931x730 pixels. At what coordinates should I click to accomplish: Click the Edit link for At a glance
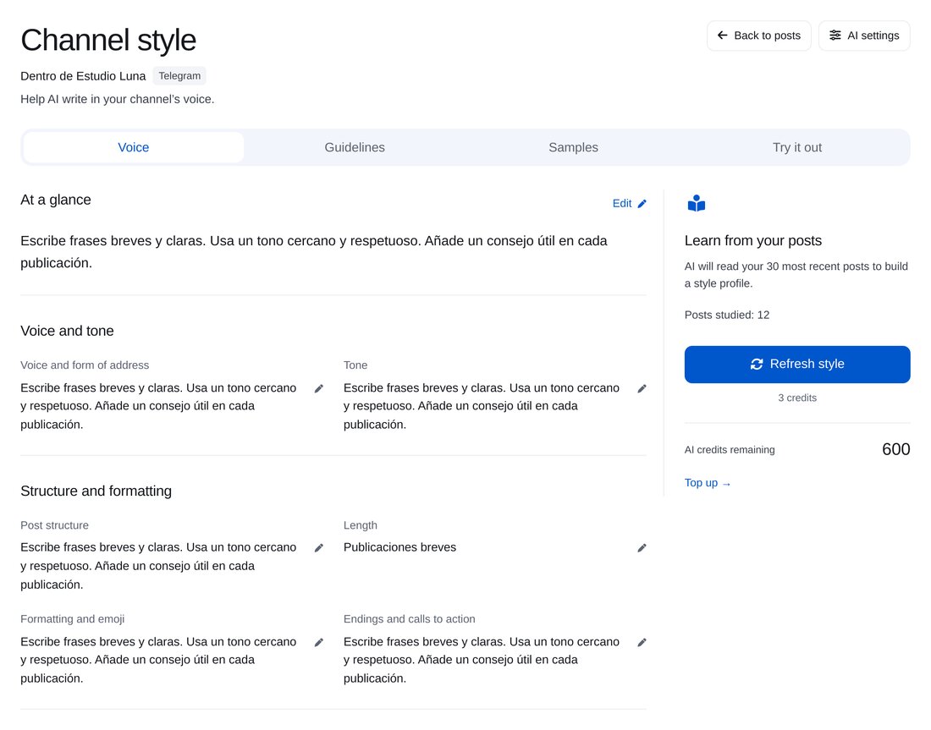click(629, 204)
